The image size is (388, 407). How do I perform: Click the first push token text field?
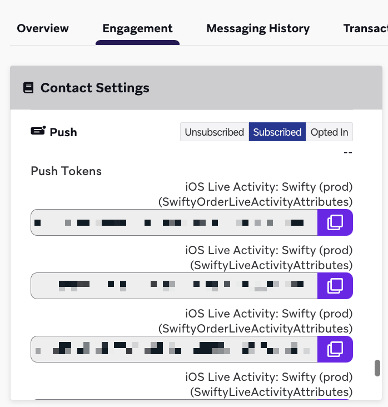[x=174, y=222]
